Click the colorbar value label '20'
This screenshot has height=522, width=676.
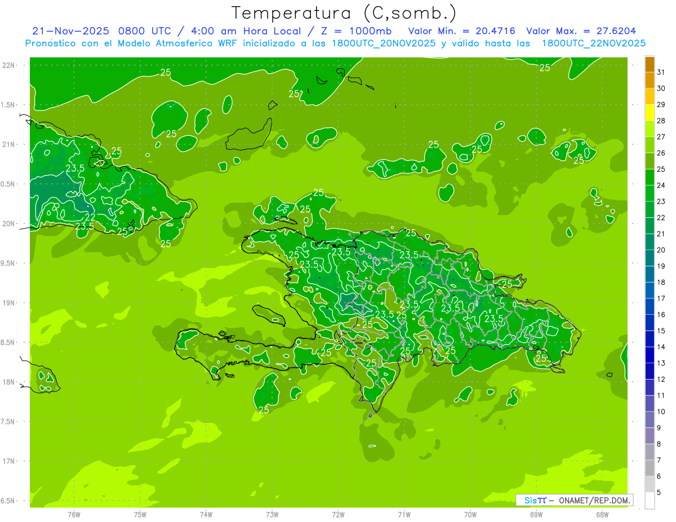[661, 250]
